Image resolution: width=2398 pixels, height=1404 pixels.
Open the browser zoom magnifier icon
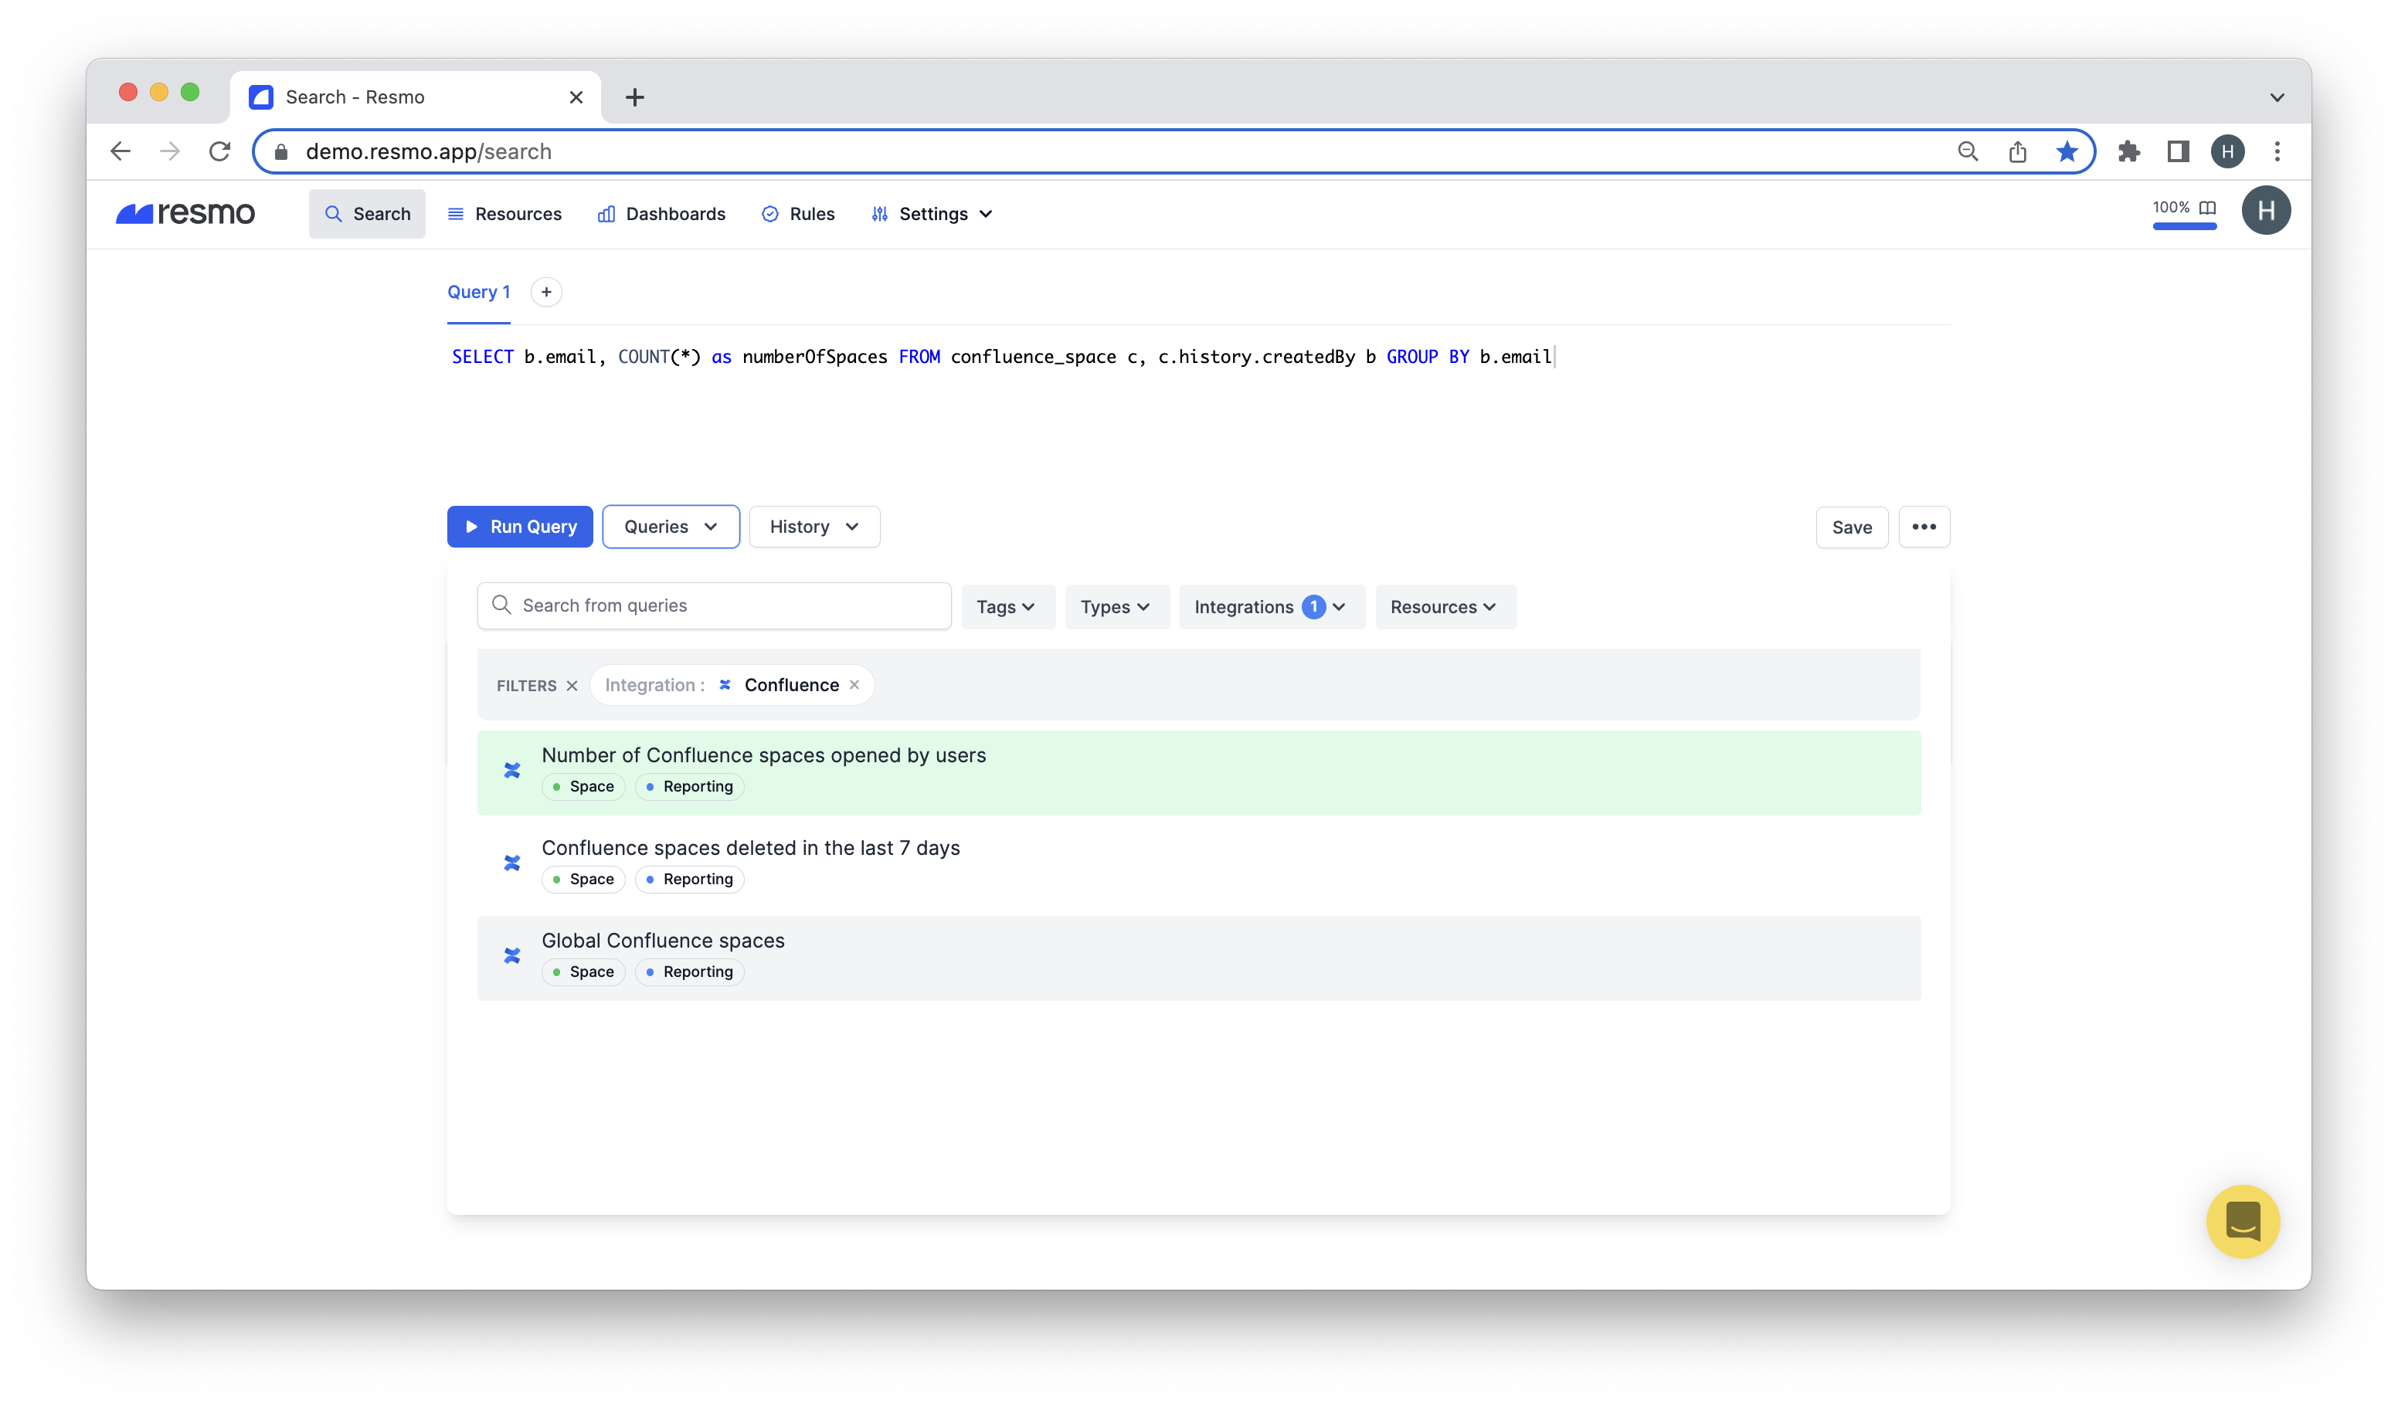(x=1968, y=151)
